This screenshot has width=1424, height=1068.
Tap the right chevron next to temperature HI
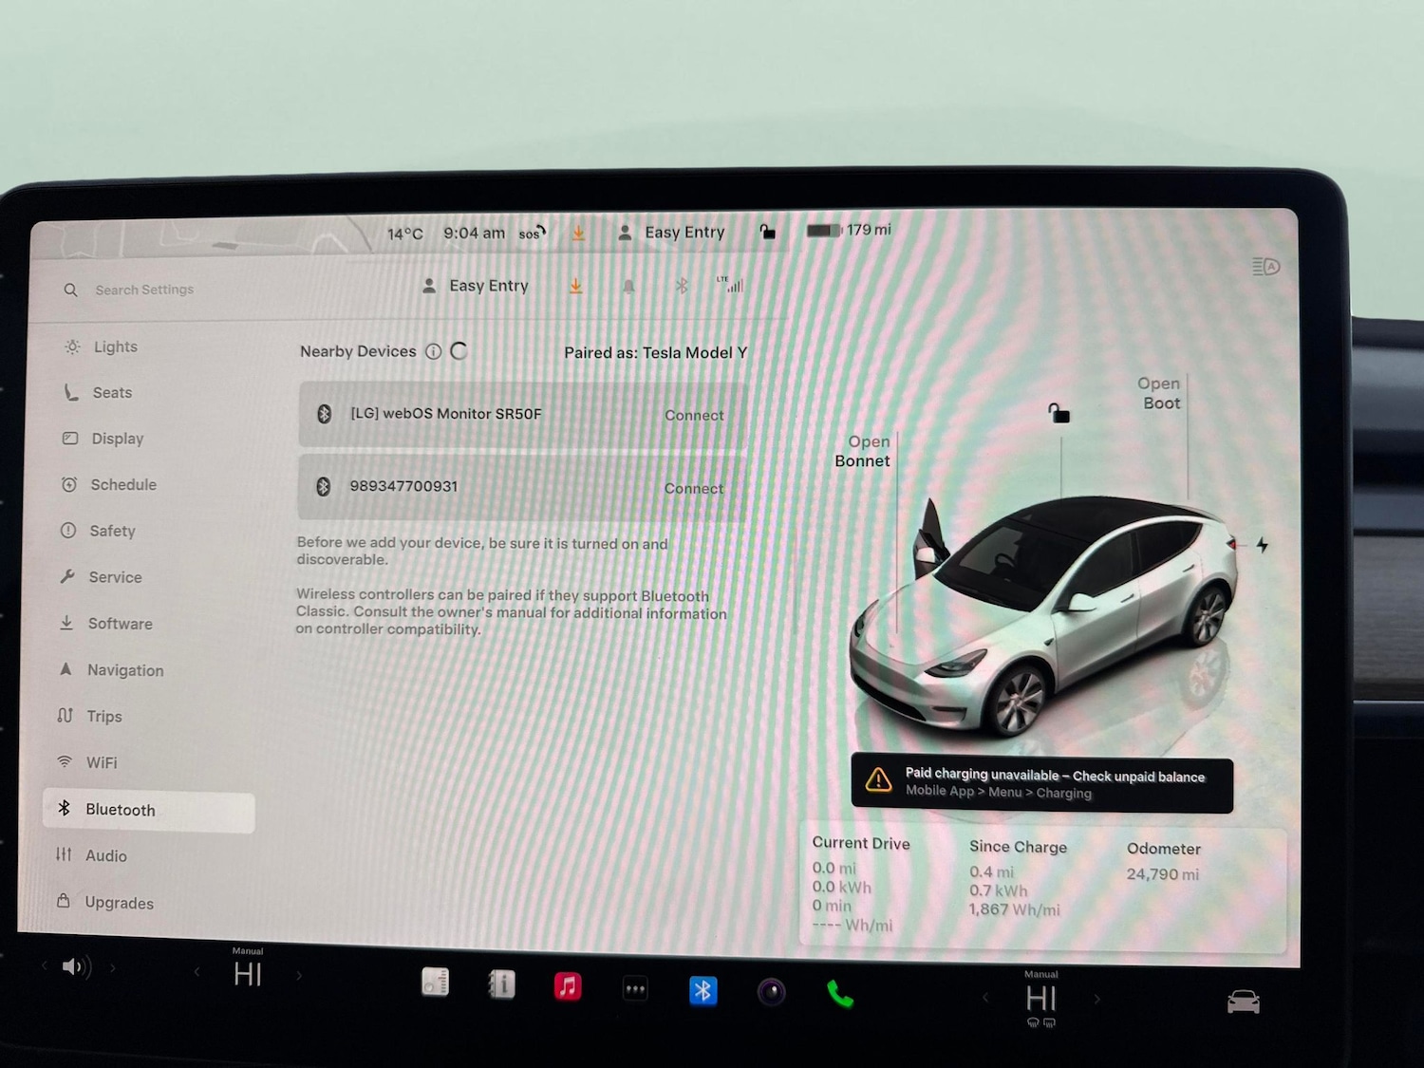pyautogui.click(x=299, y=974)
